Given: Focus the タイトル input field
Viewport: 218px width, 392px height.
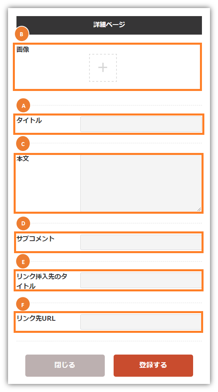Looking at the screenshot, I should (x=141, y=124).
